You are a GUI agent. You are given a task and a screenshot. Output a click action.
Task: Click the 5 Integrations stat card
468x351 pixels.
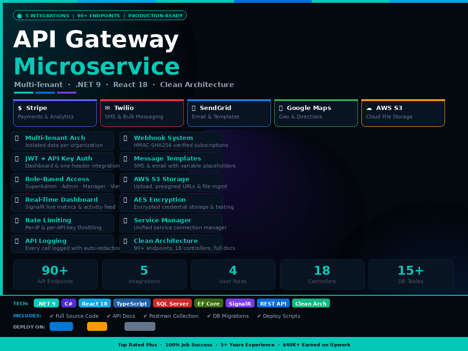(144, 274)
